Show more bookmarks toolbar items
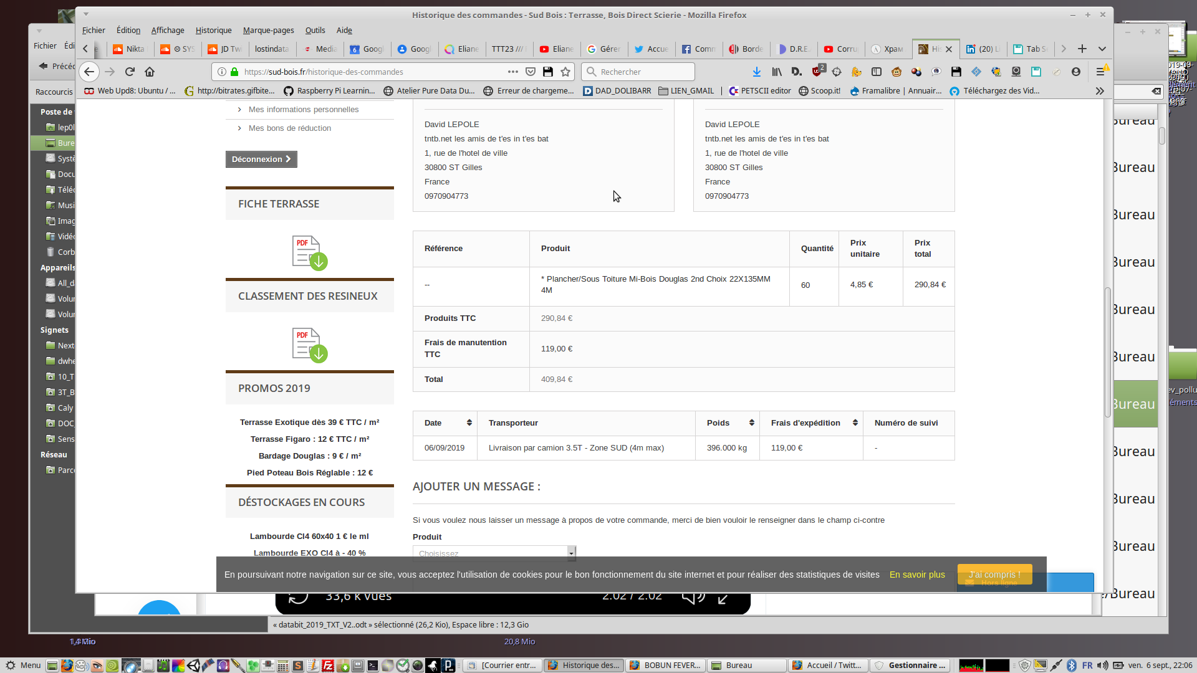 coord(1100,91)
